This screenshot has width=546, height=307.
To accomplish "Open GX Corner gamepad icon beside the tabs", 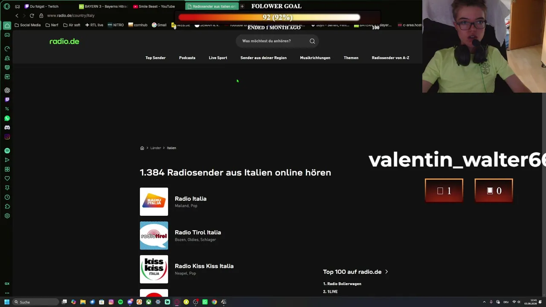I will click(x=17, y=6).
